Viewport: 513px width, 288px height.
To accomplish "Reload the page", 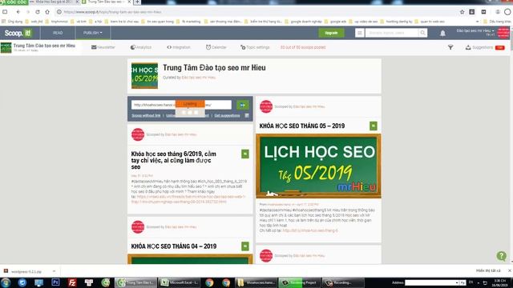I will 38,12.
